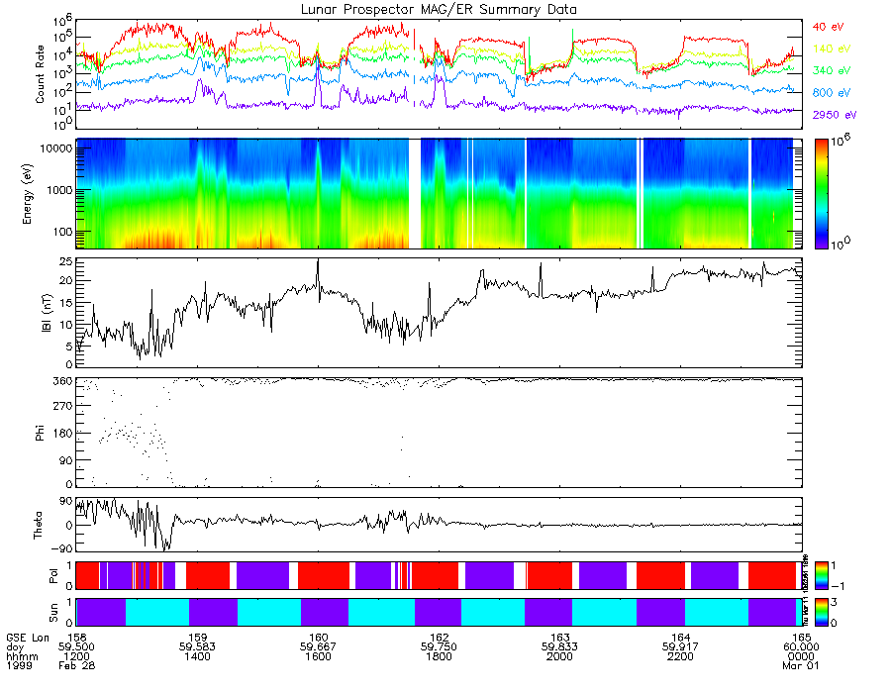Click the Sun panel color scale bar
The height and width of the screenshot is (693, 891).
tap(821, 612)
